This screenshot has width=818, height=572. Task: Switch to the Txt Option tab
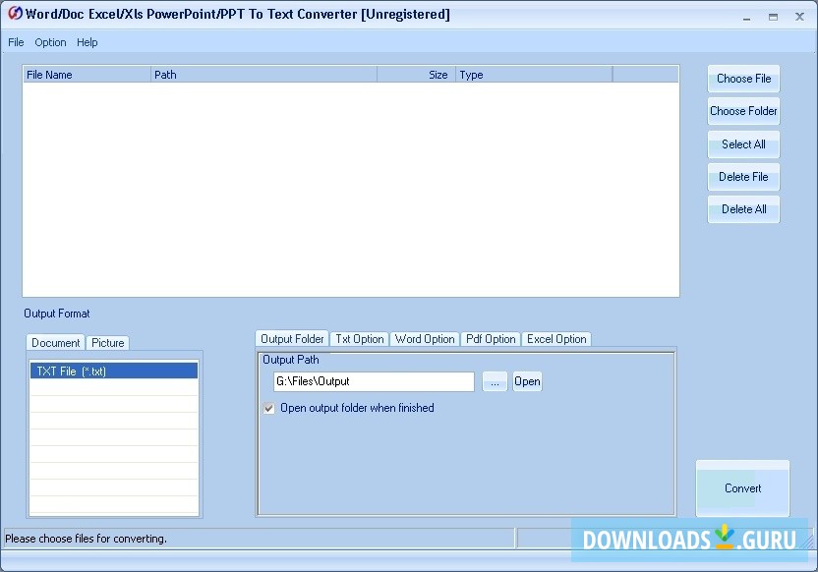[359, 339]
